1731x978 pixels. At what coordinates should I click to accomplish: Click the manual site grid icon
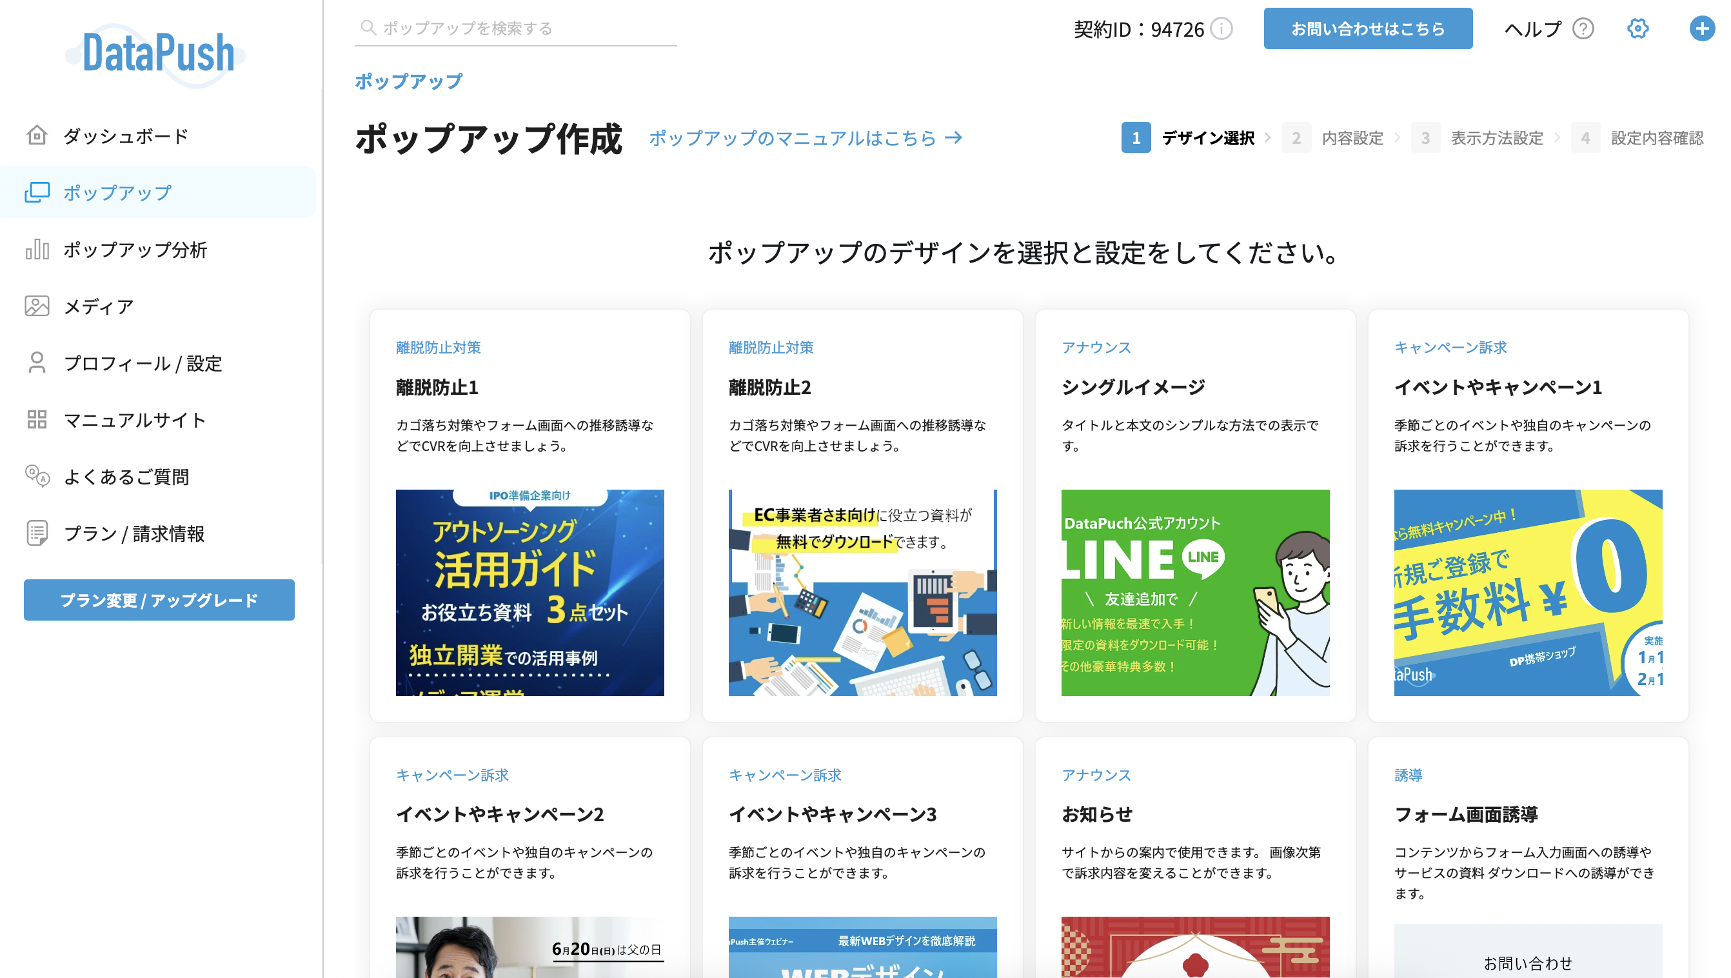tap(37, 420)
